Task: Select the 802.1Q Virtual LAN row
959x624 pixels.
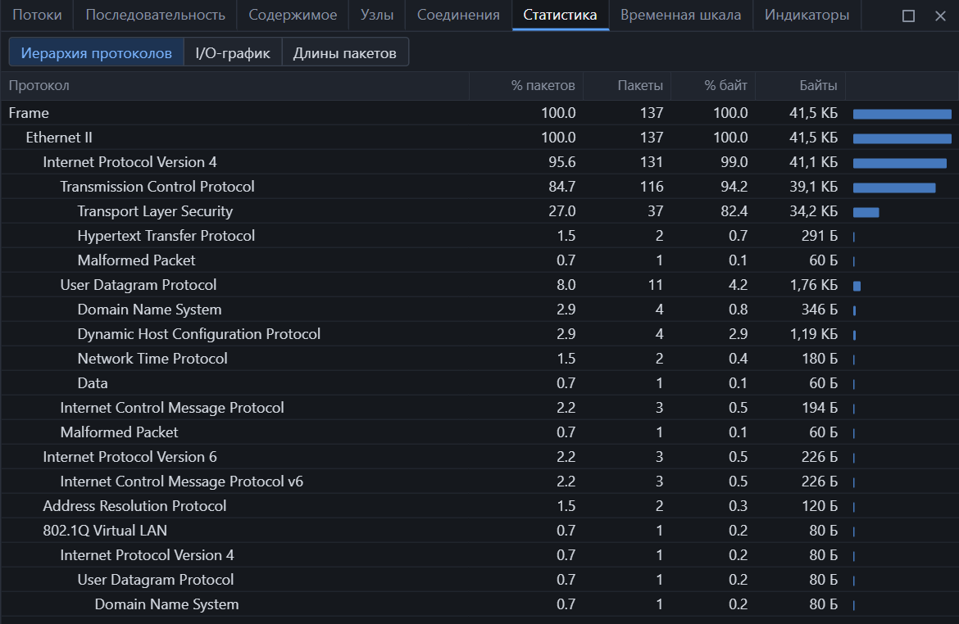Action: 479,531
